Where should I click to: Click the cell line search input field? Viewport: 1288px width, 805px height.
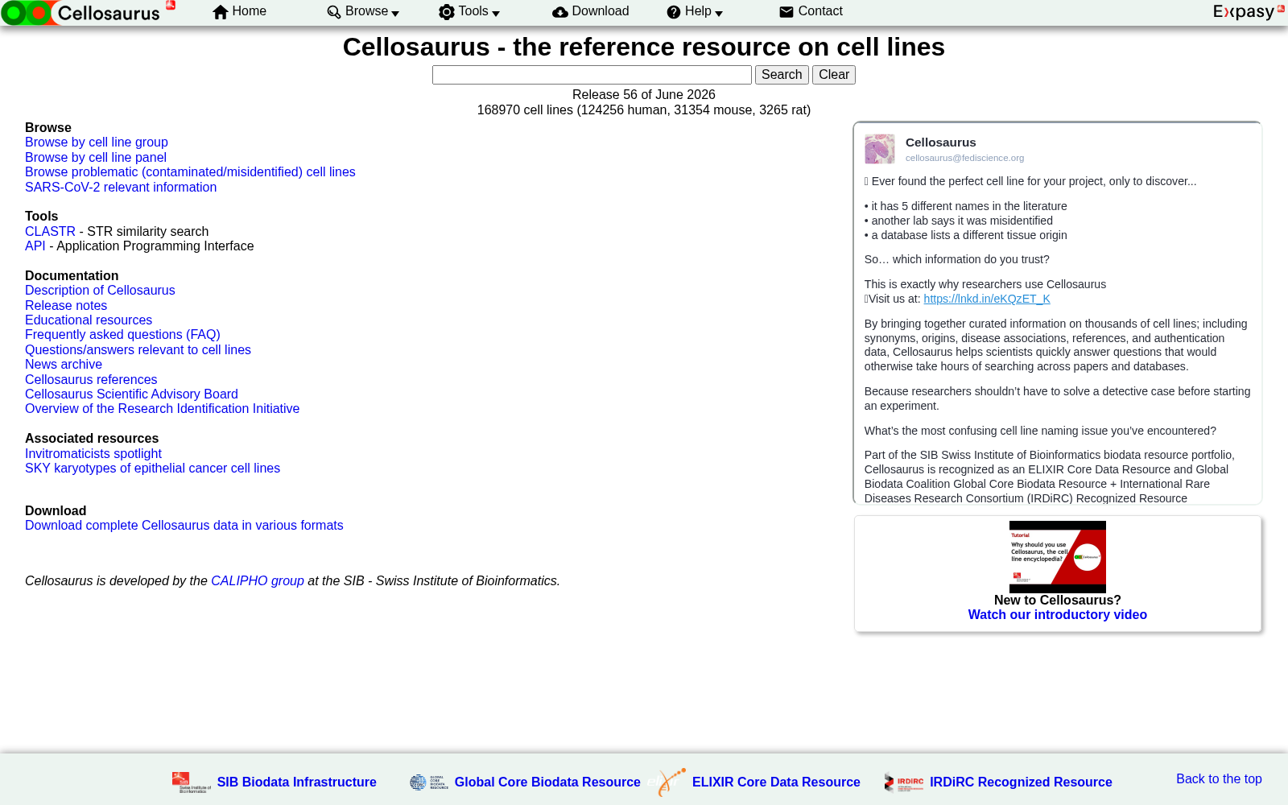coord(592,75)
